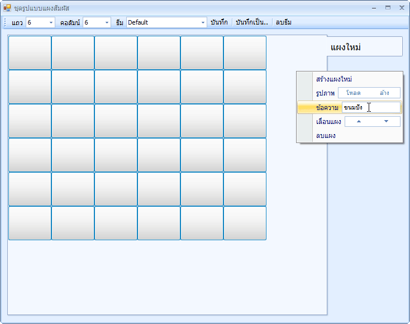The height and width of the screenshot is (324, 410).
Task: Select the สร้างแผงใหม่ menu entry
Action: tap(334, 79)
